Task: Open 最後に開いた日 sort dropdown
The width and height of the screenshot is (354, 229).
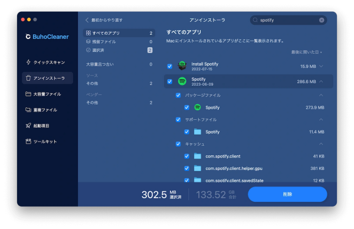Action: [x=306, y=52]
